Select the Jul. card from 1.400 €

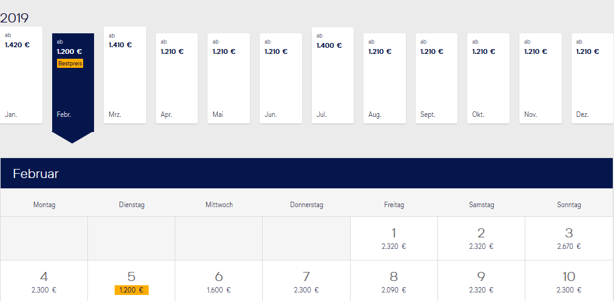point(333,75)
